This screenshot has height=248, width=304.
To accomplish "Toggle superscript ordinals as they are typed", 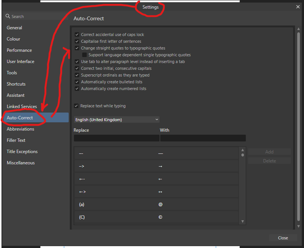I will [x=77, y=75].
